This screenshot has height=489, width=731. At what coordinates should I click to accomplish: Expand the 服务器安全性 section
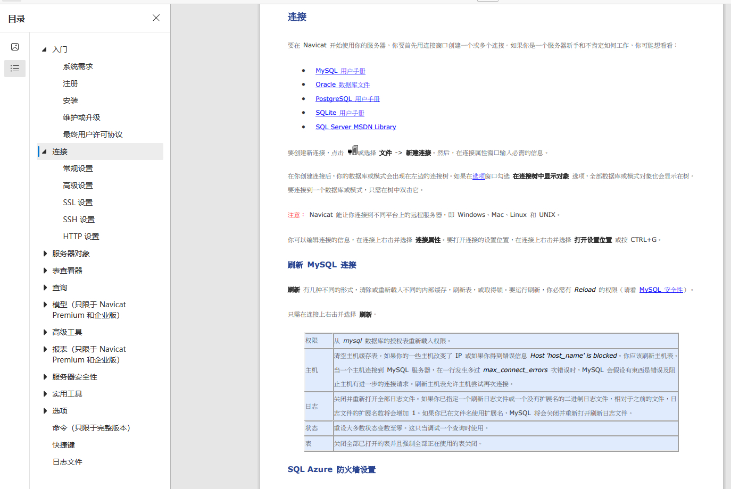(45, 377)
